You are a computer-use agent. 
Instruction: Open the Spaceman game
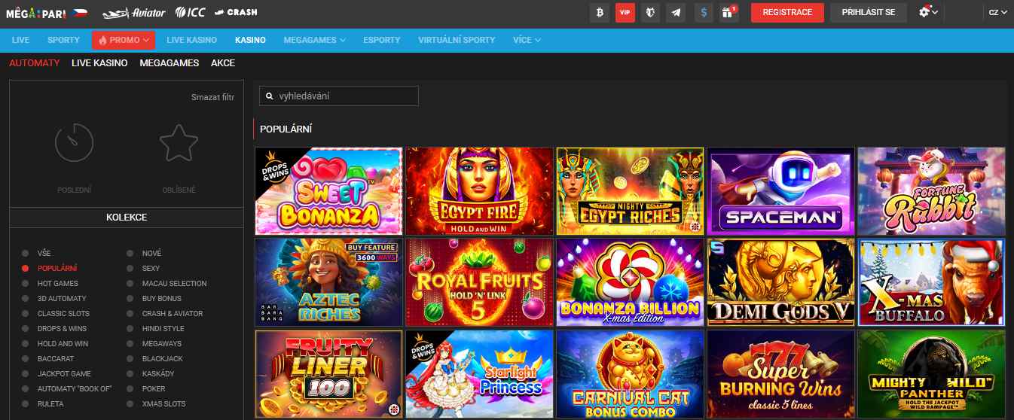pos(780,191)
